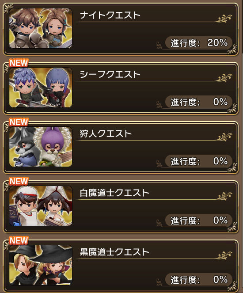Open the 黒魔道士クエスト witch-hat thumbnail
Screen dimensions: 243x293
click(41, 265)
